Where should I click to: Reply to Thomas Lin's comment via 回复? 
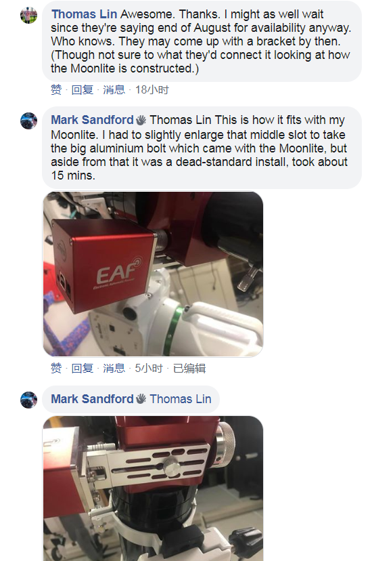click(82, 89)
